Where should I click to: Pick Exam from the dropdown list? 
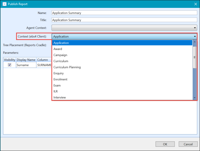tap(122, 86)
